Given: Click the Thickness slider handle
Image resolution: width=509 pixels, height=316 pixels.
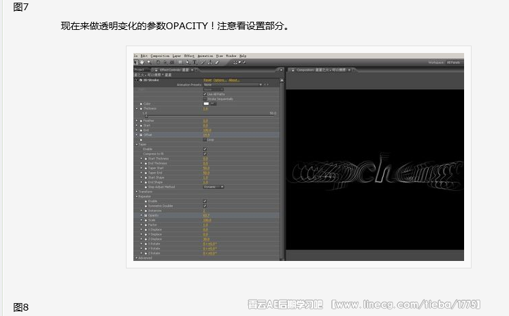Looking at the screenshot, I should (146, 116).
